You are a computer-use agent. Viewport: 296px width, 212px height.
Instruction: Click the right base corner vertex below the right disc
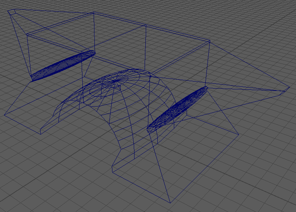(x=239, y=133)
